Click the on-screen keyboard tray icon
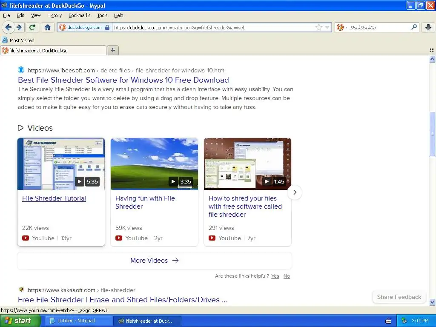Image resolution: width=436 pixels, height=327 pixels. click(x=388, y=321)
